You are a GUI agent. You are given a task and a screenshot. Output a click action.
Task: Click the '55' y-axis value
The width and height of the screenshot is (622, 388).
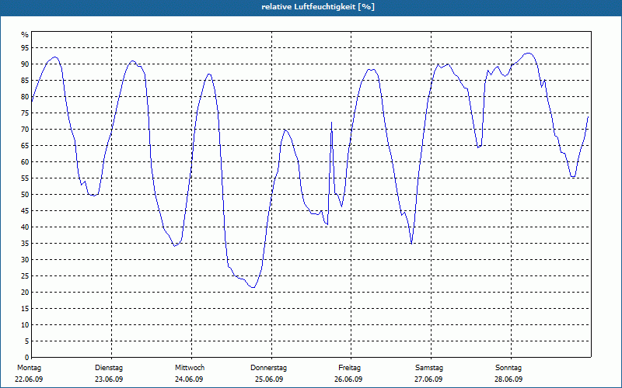[x=25, y=178]
